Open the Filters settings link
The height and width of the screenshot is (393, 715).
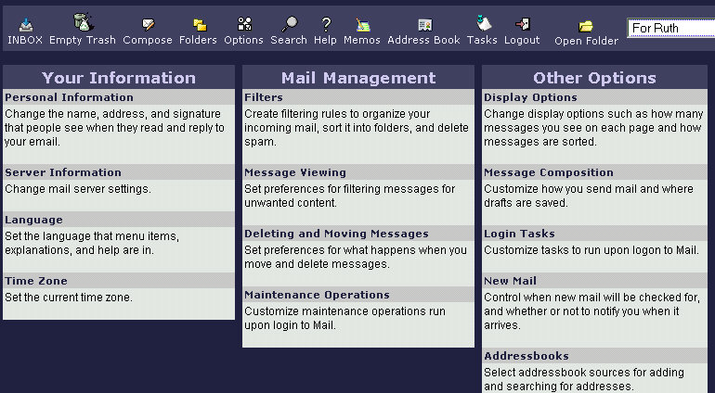264,97
